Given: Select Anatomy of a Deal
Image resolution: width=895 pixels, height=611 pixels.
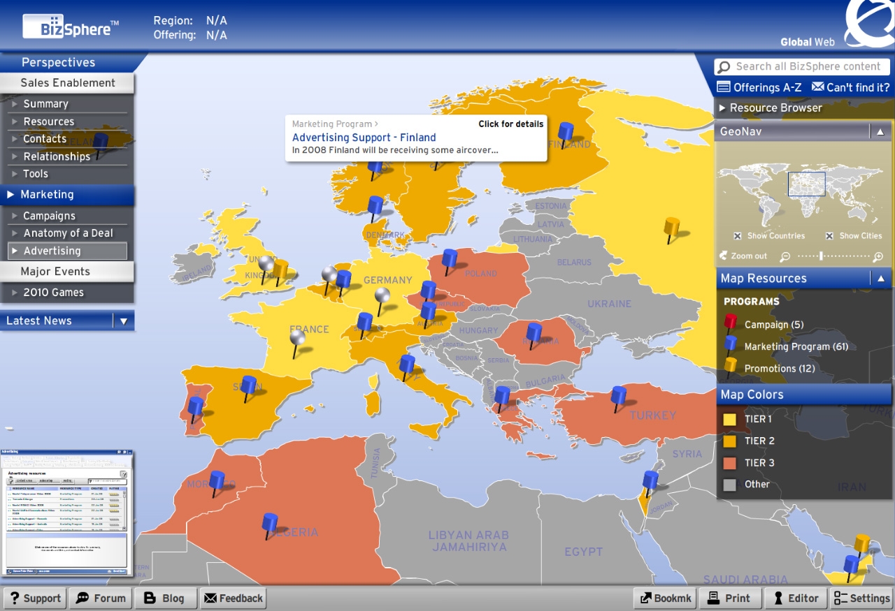Looking at the screenshot, I should click(x=68, y=233).
